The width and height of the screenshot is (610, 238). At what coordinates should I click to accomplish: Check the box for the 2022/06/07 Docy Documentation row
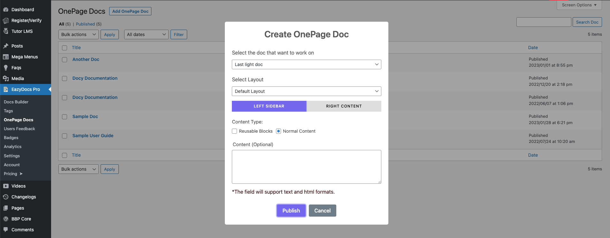coord(65,98)
